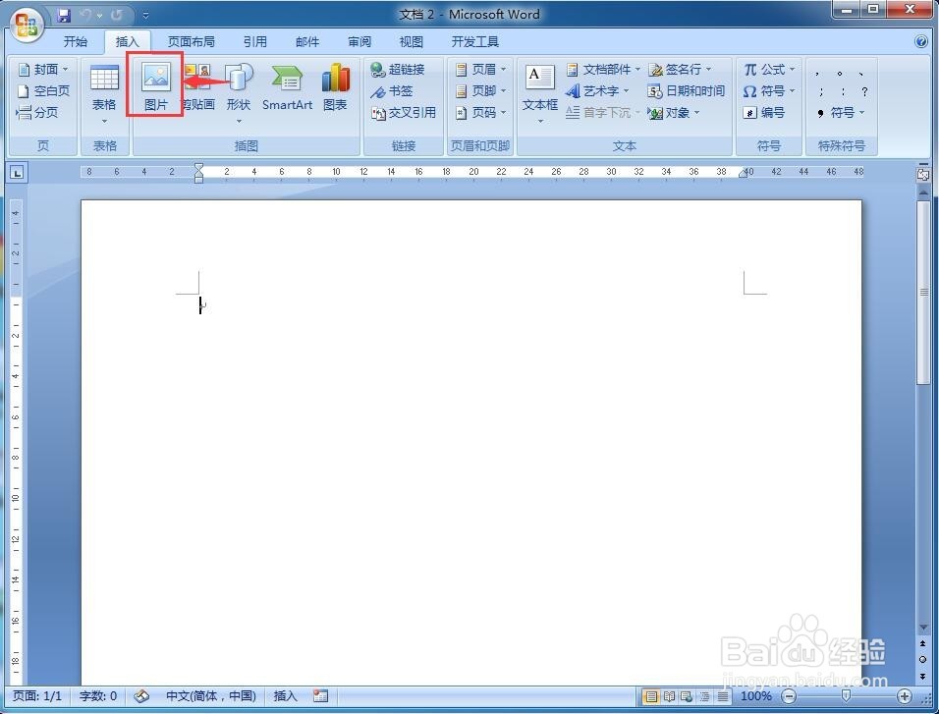The image size is (939, 714).
Task: Insert a Number symbol (编号)
Action: (764, 113)
